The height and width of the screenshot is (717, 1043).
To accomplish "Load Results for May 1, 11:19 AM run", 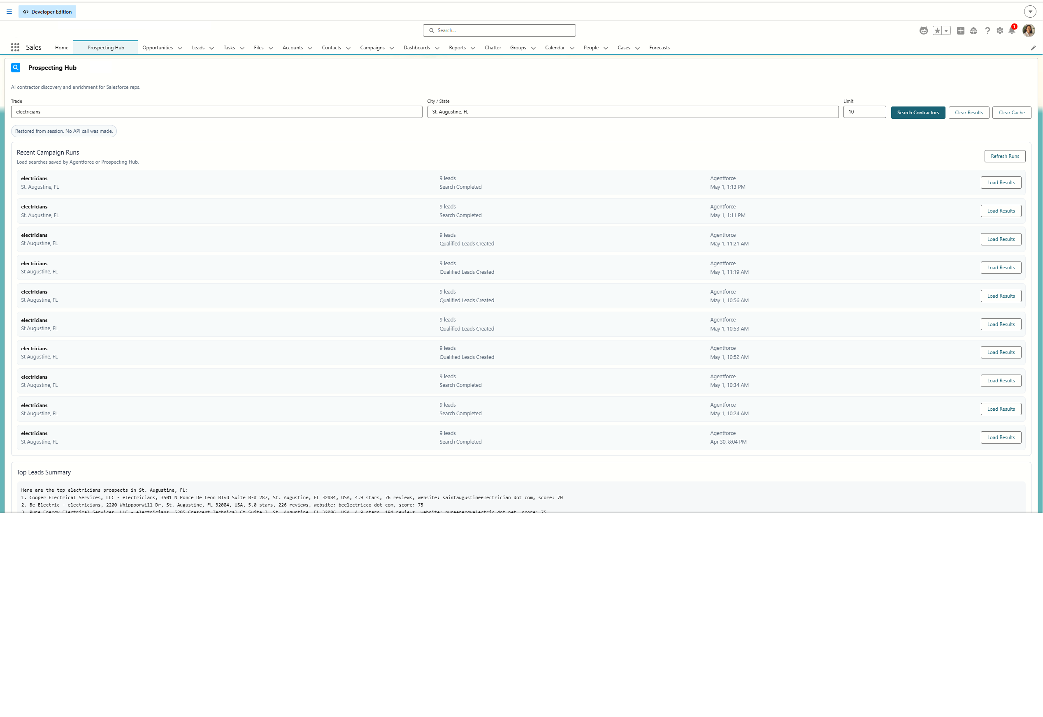I will click(1001, 267).
